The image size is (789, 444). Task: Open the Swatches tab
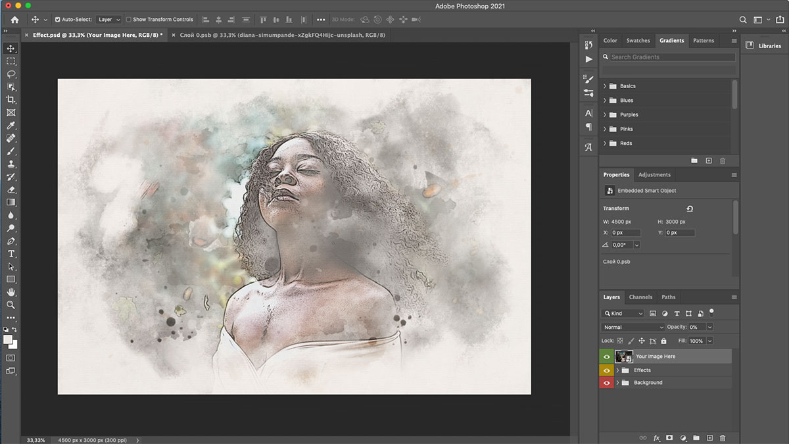point(638,41)
